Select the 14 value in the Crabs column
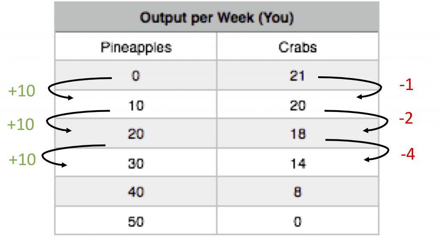The height and width of the screenshot is (238, 439). click(x=297, y=163)
